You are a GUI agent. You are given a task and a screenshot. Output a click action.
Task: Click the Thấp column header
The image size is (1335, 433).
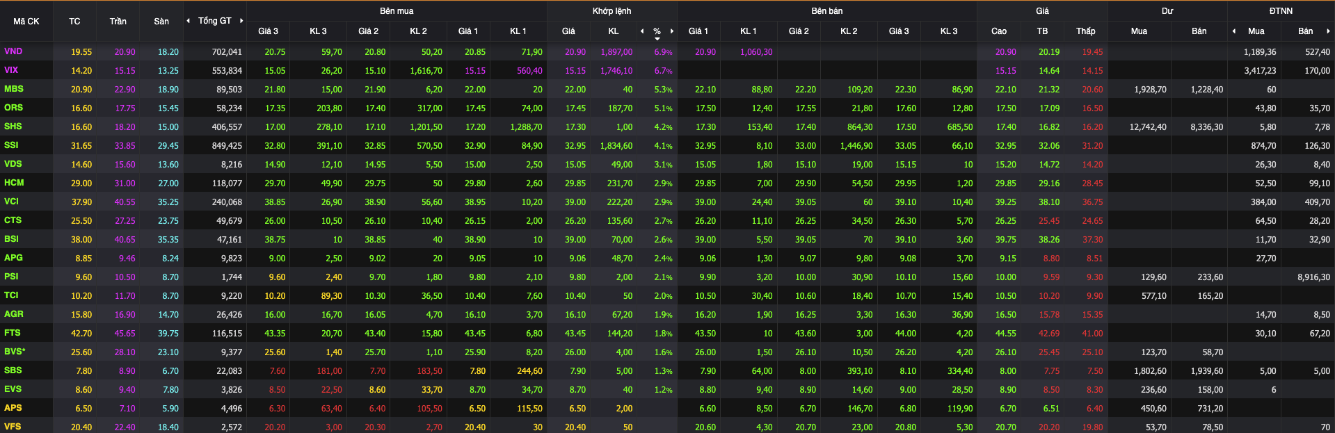[x=1086, y=31]
